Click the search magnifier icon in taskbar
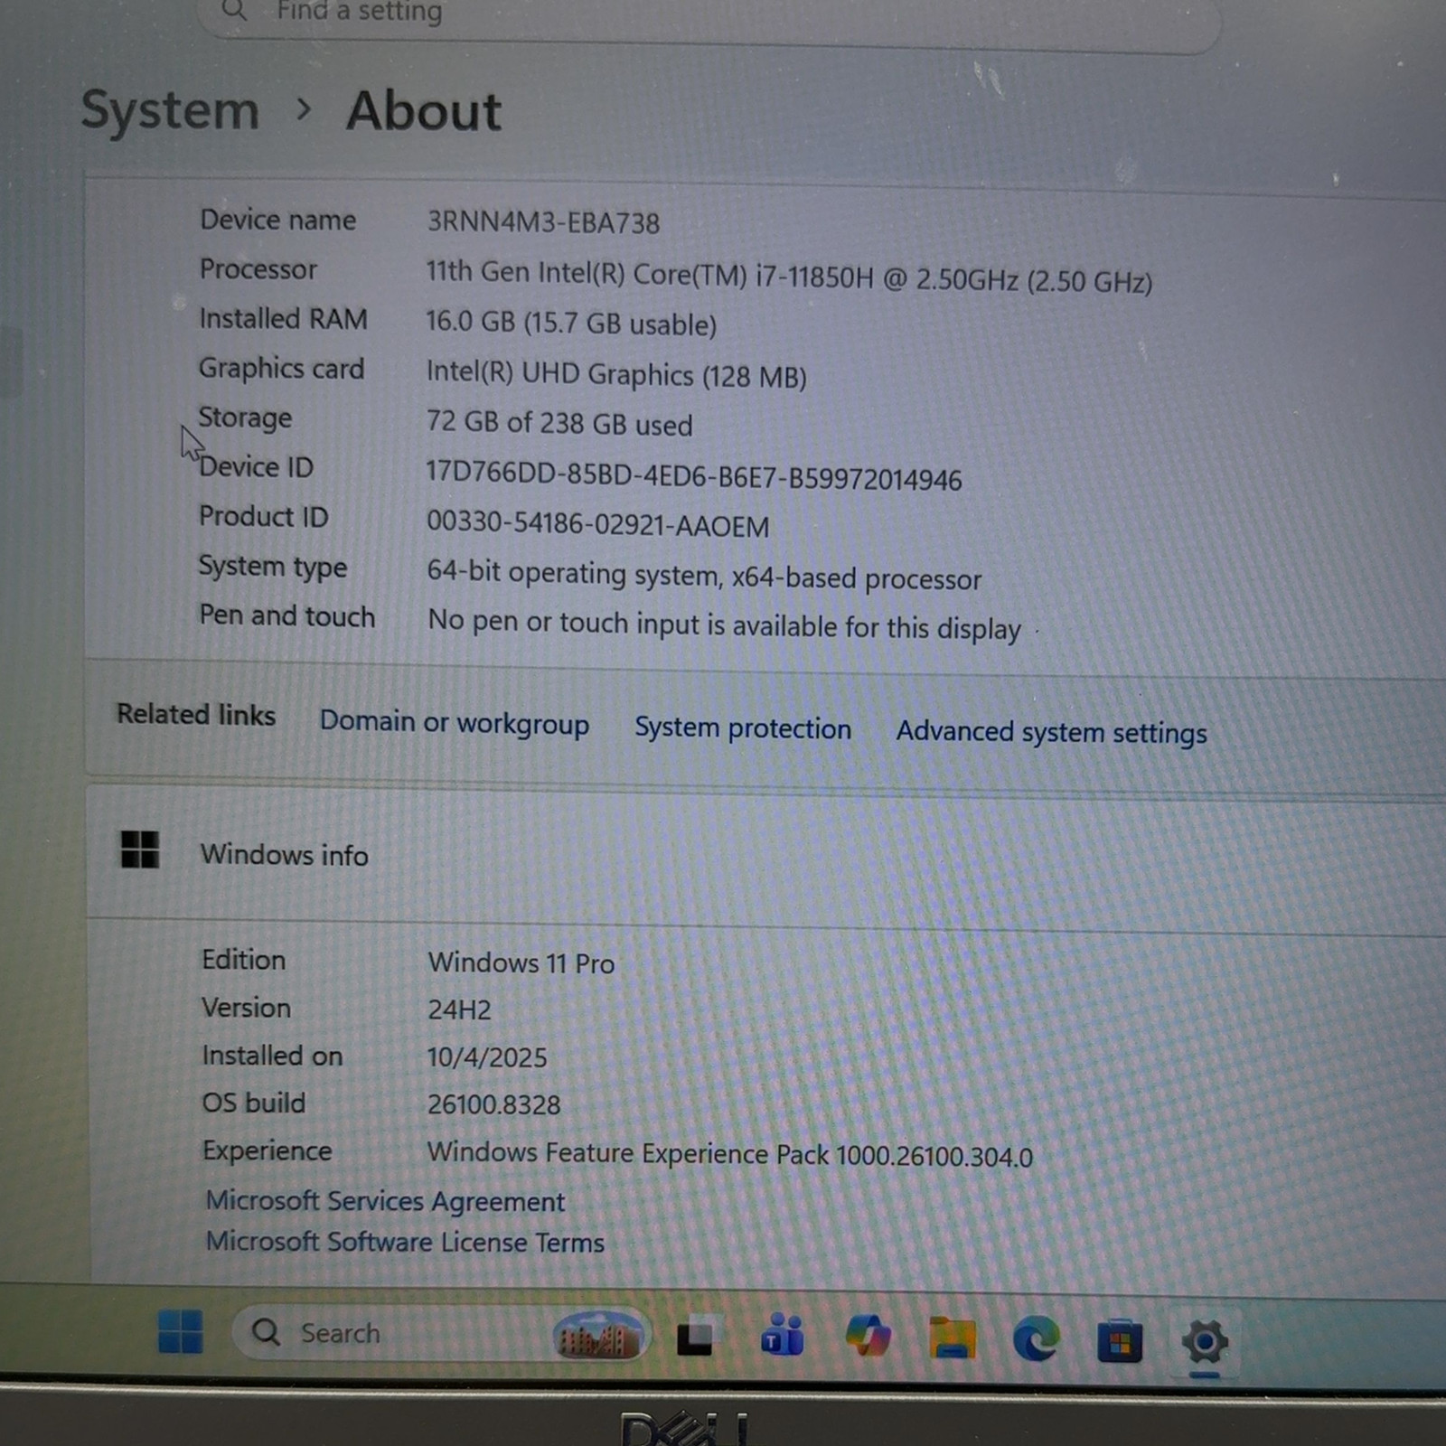Image resolution: width=1446 pixels, height=1446 pixels. click(266, 1331)
